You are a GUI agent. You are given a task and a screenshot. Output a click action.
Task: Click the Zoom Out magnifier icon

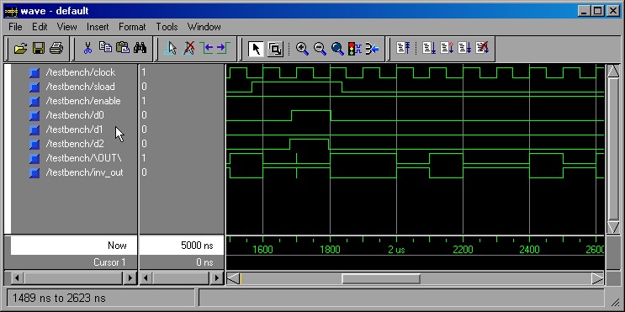point(320,49)
